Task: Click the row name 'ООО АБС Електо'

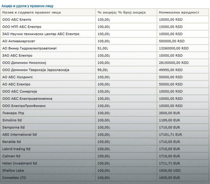Action: coord(17,20)
